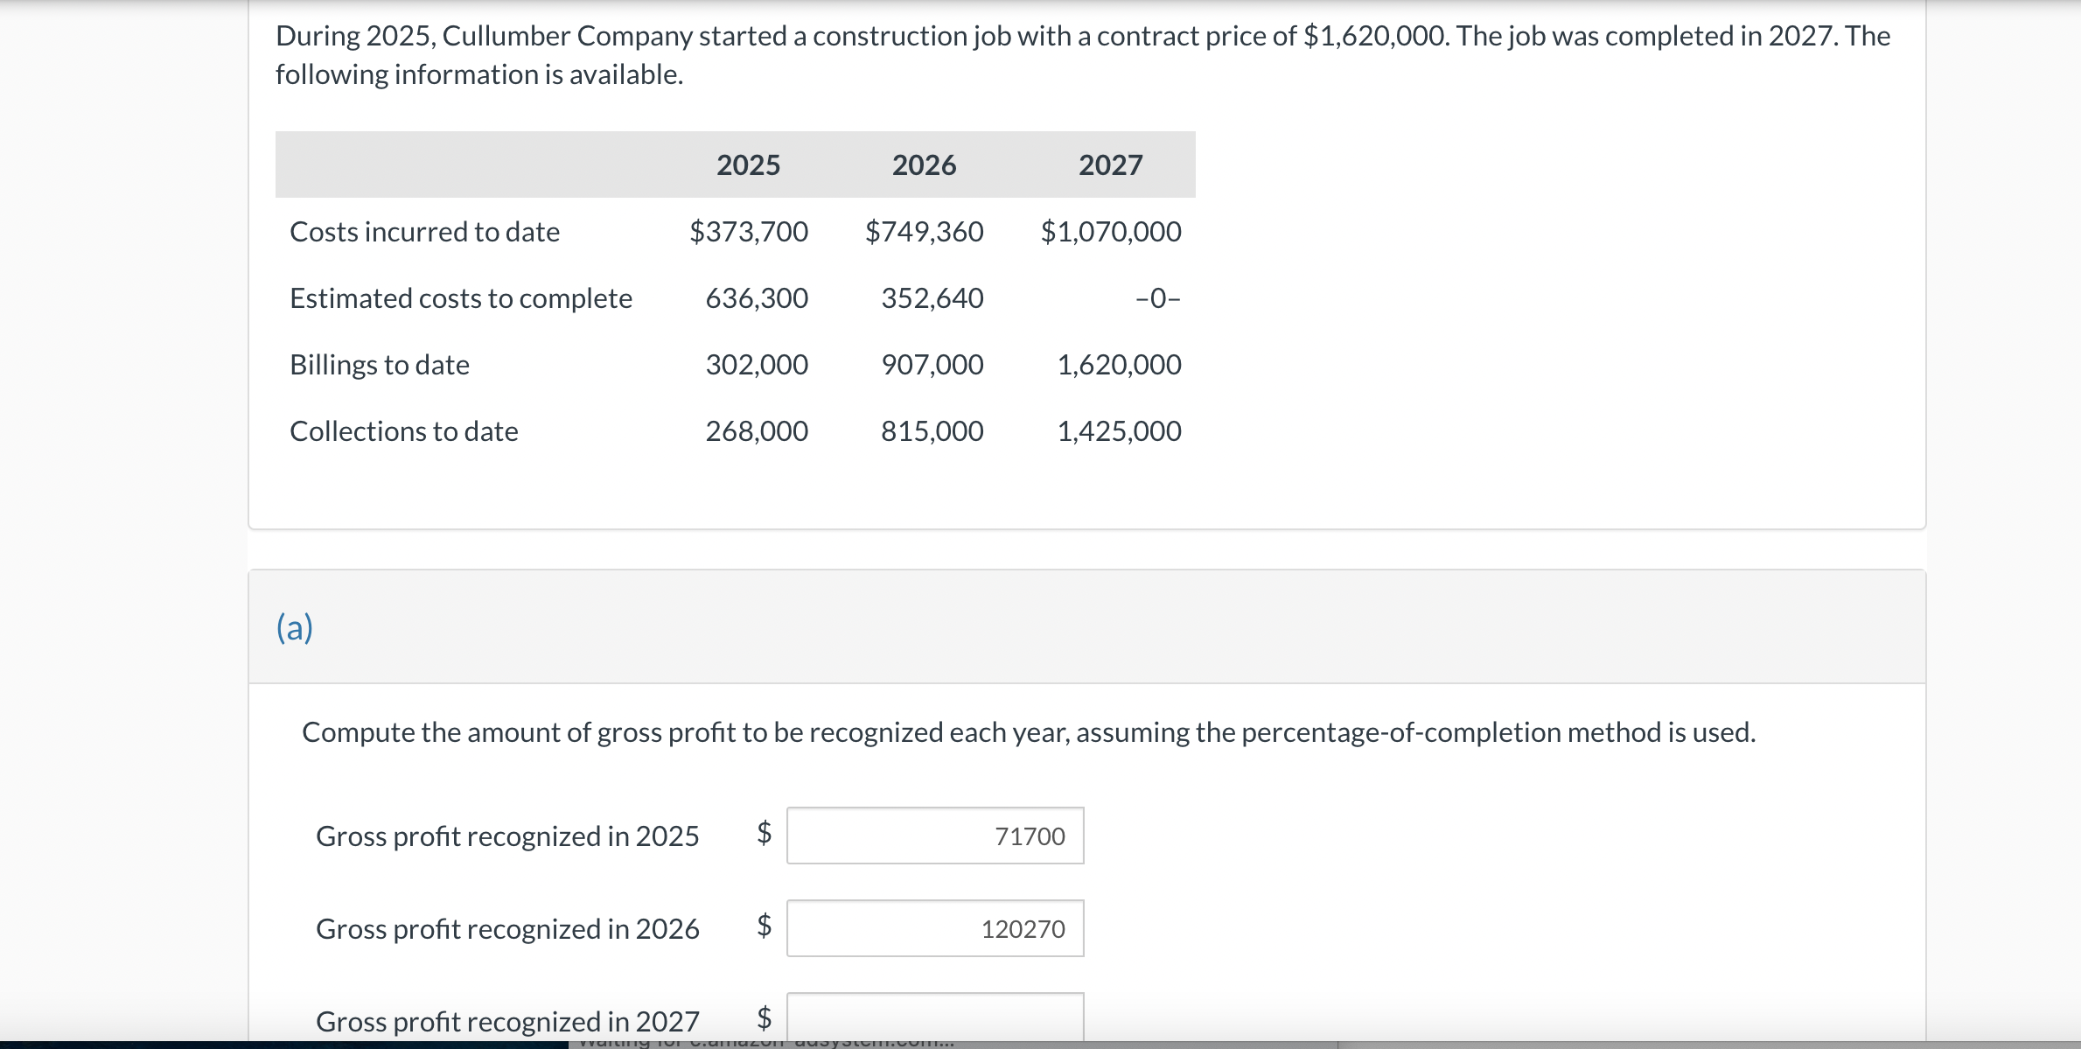Image resolution: width=2081 pixels, height=1049 pixels.
Task: Select the Estimated costs to complete row label
Action: [461, 298]
